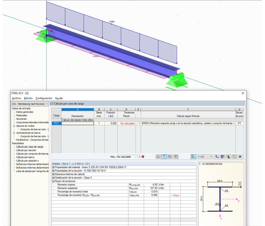Select column F header in the table
265x226 pixels.
pyautogui.click(x=188, y=110)
